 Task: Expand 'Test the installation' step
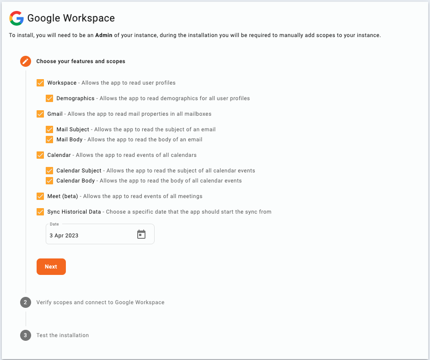coord(63,335)
